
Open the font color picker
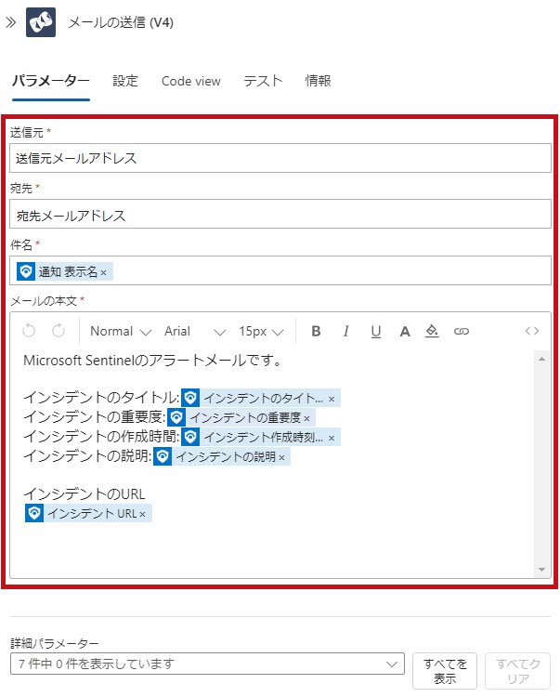point(405,331)
